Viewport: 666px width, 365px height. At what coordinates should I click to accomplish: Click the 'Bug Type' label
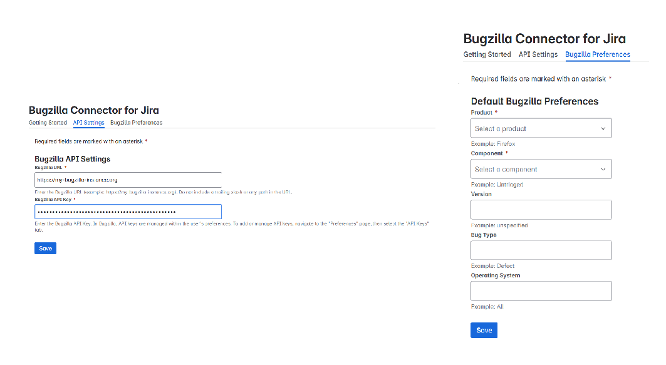483,235
